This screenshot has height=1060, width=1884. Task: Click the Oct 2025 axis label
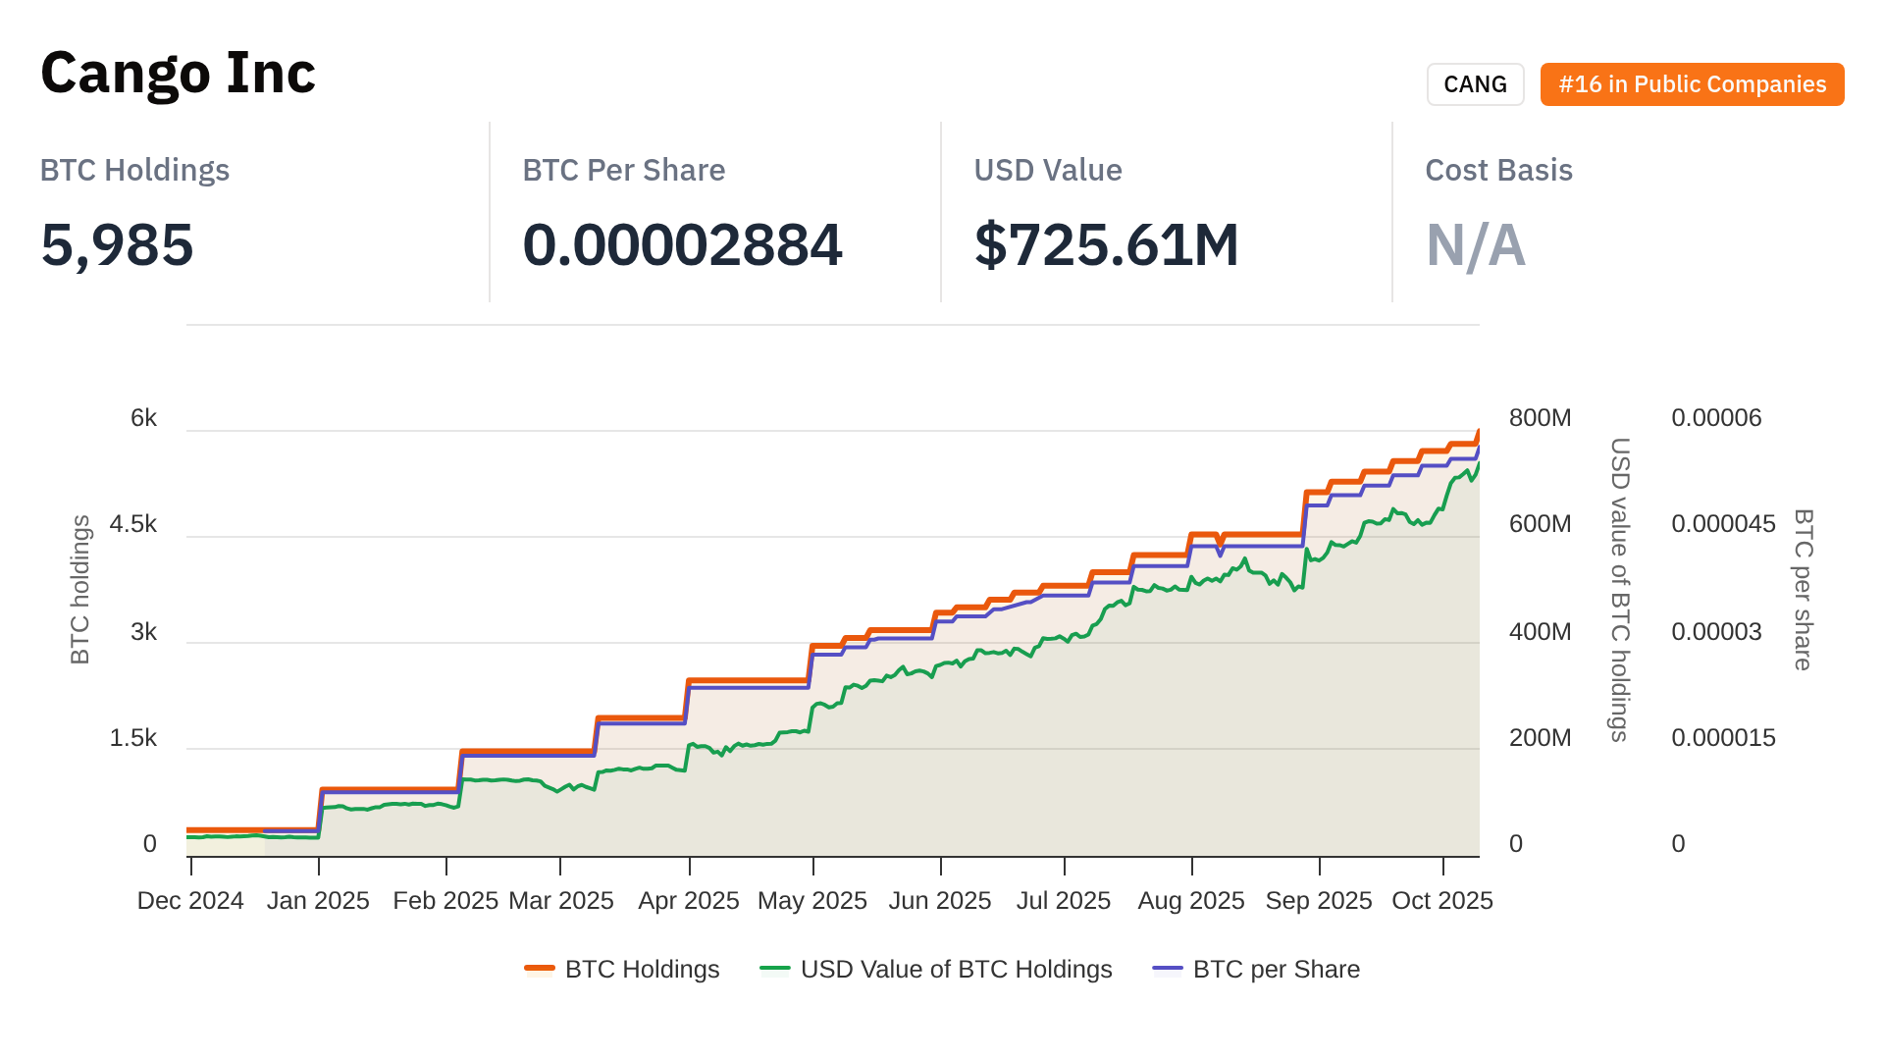point(1441,900)
